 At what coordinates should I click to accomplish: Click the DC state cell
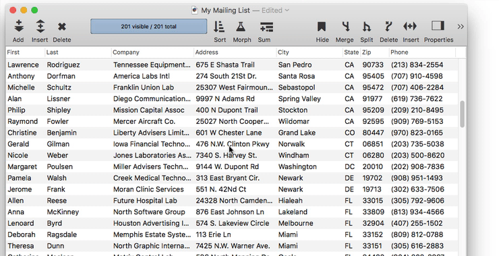[349, 167]
